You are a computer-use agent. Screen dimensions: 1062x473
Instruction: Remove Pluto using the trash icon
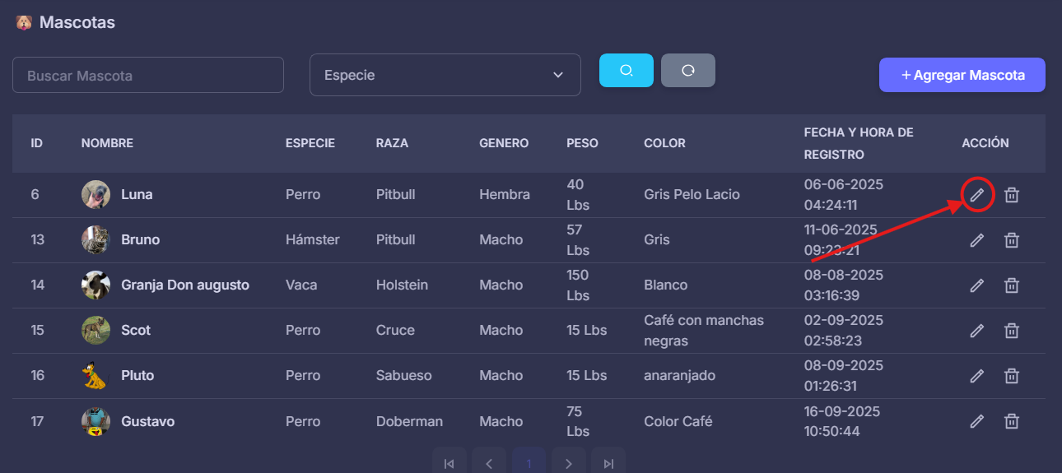pyautogui.click(x=1012, y=376)
